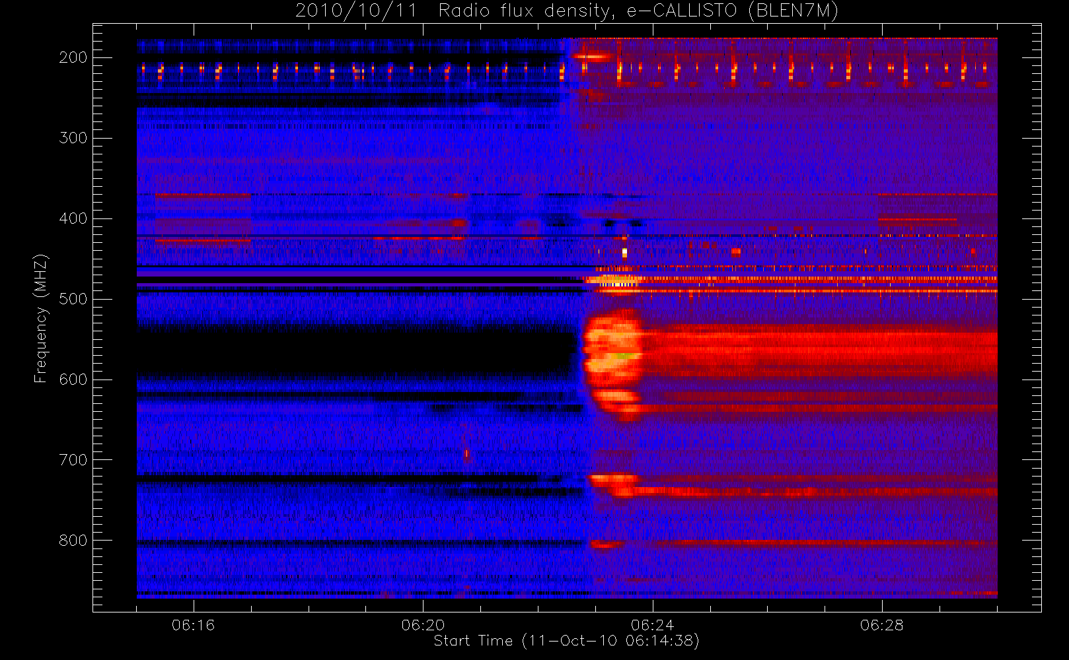The width and height of the screenshot is (1069, 660).
Task: Click the 300 frequency axis label
Action: (73, 138)
